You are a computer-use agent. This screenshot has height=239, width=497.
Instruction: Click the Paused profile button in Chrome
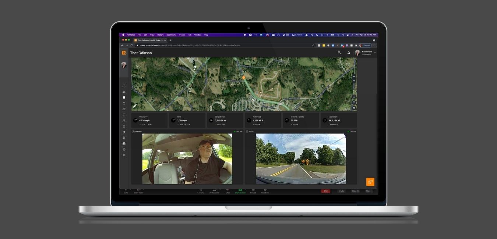[365, 45]
